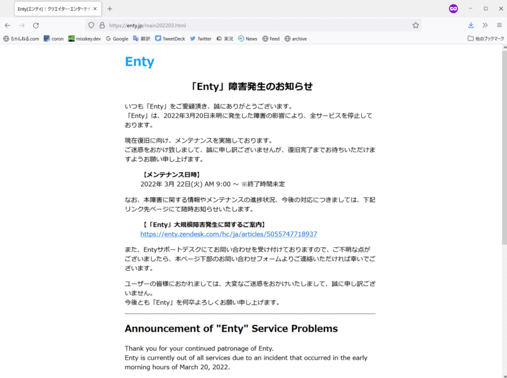
Task: Open the enty.zendesk.com article link
Action: point(229,234)
